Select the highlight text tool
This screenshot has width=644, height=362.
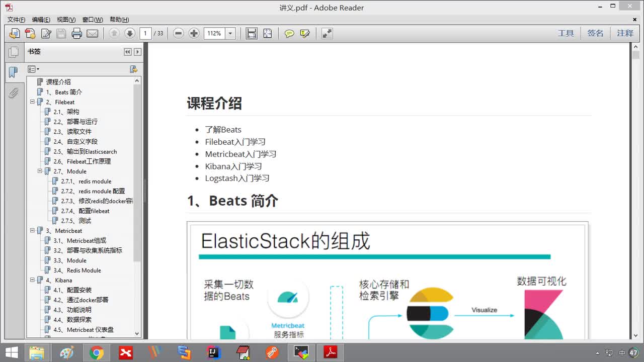click(305, 34)
